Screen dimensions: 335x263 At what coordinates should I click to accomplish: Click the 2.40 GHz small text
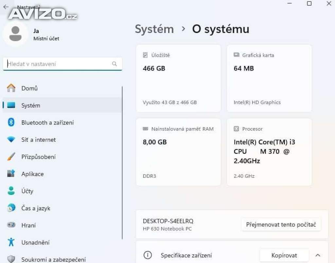tap(244, 176)
